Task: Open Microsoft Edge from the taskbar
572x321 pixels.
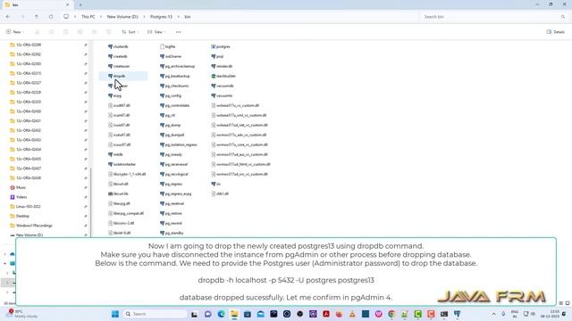Action: (221, 314)
